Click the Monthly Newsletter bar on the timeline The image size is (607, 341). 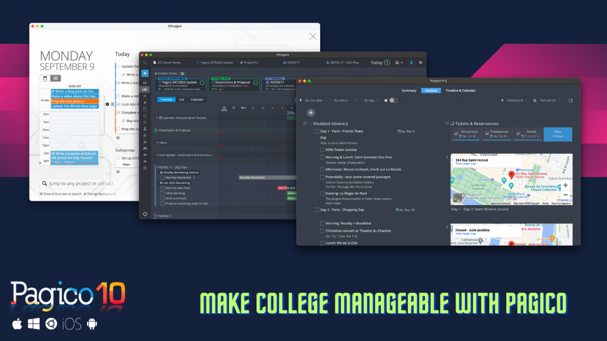tap(267, 178)
